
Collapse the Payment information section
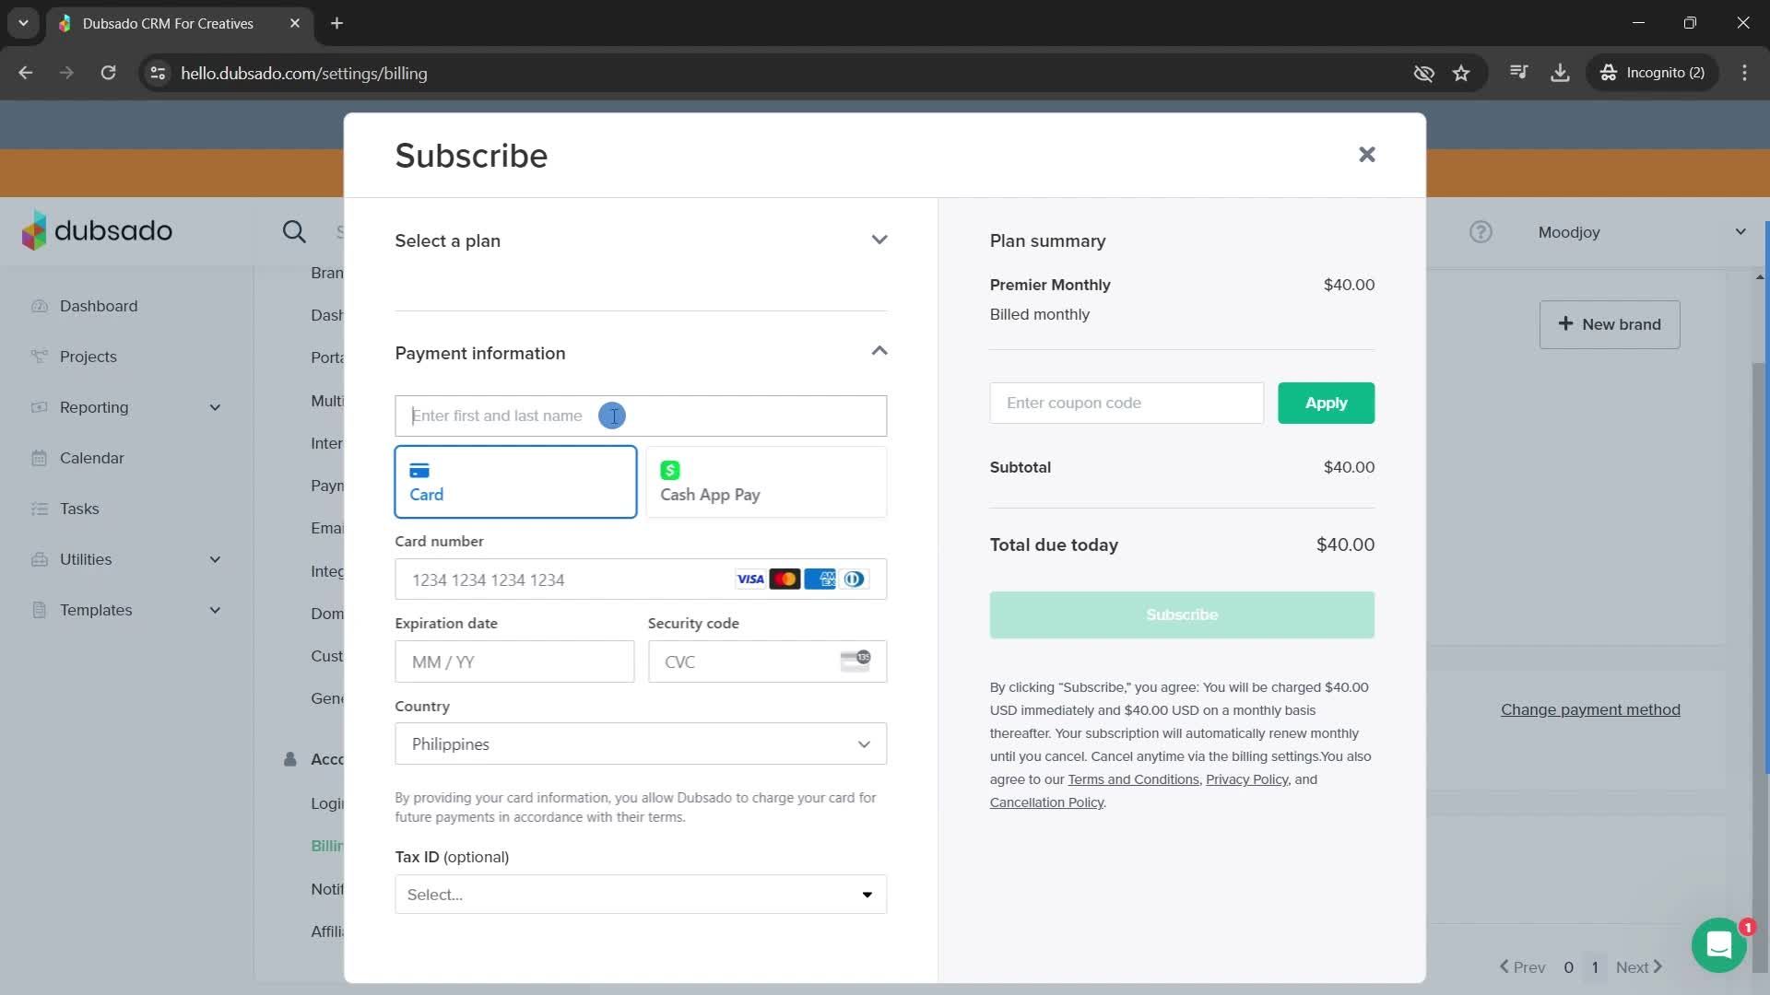641,353
